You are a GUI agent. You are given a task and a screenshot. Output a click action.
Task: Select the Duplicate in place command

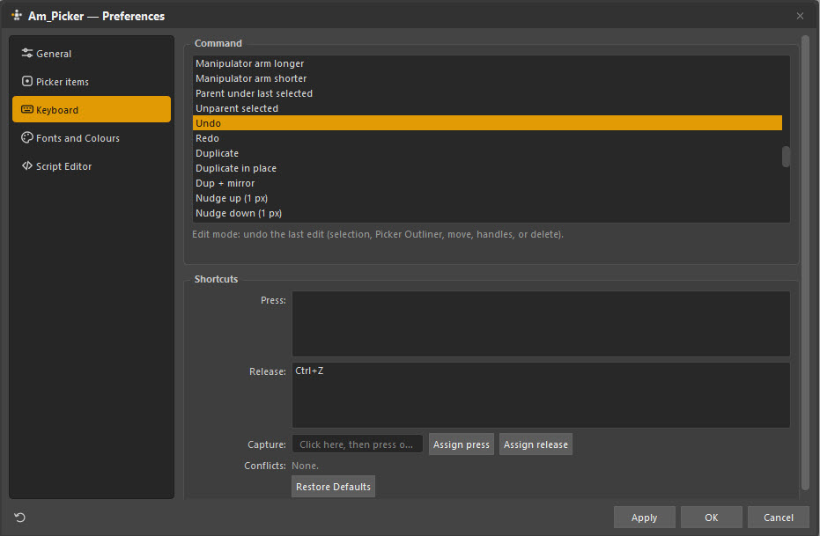click(487, 168)
